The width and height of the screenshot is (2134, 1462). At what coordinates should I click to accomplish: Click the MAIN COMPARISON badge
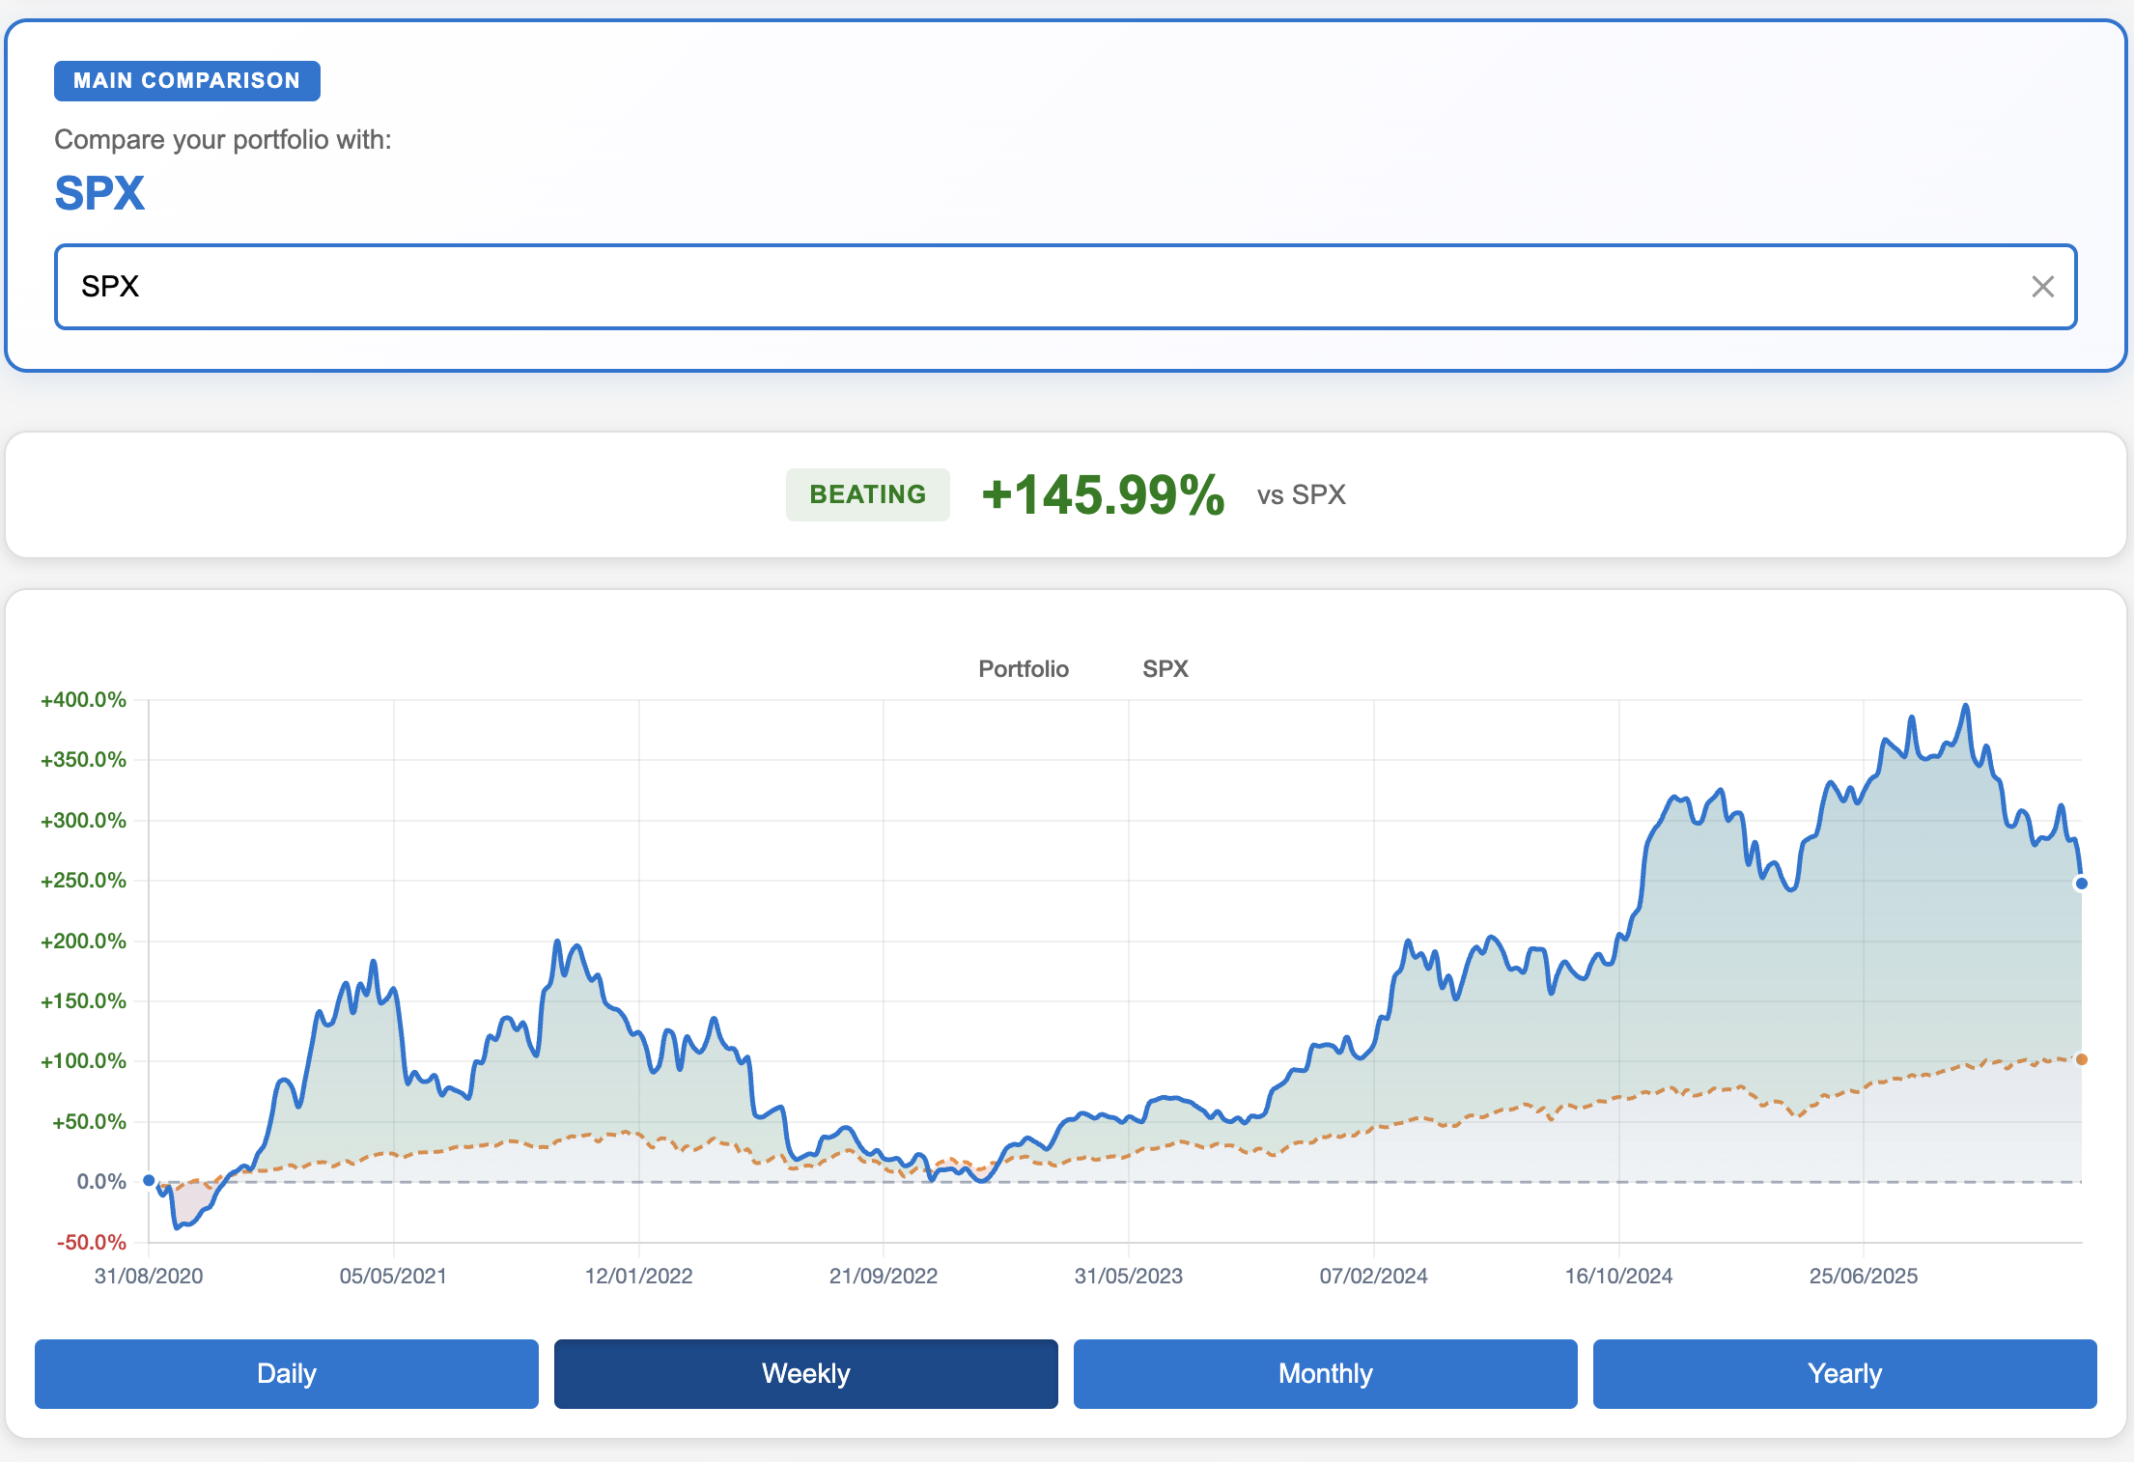click(x=187, y=80)
